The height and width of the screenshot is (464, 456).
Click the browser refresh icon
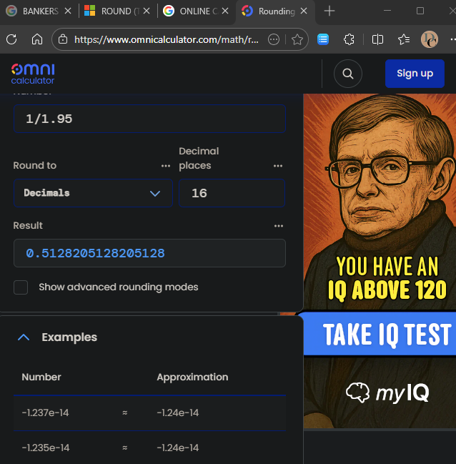pos(12,39)
